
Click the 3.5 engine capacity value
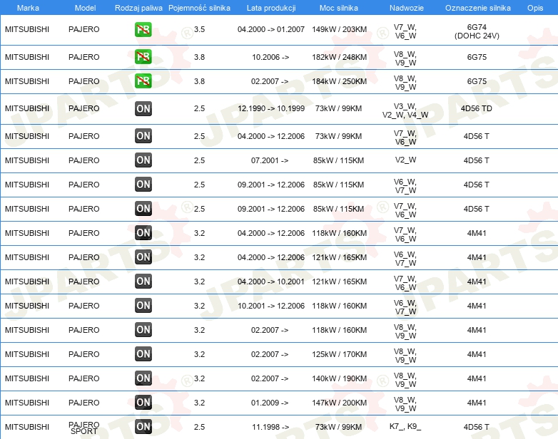(199, 29)
